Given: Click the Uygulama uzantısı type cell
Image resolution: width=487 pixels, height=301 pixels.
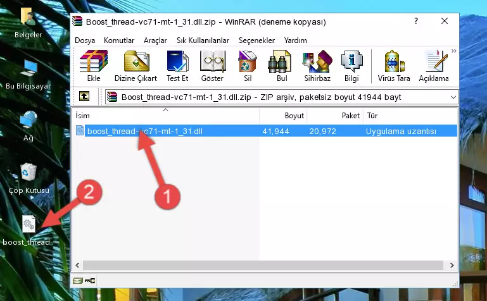Looking at the screenshot, I should tap(401, 131).
